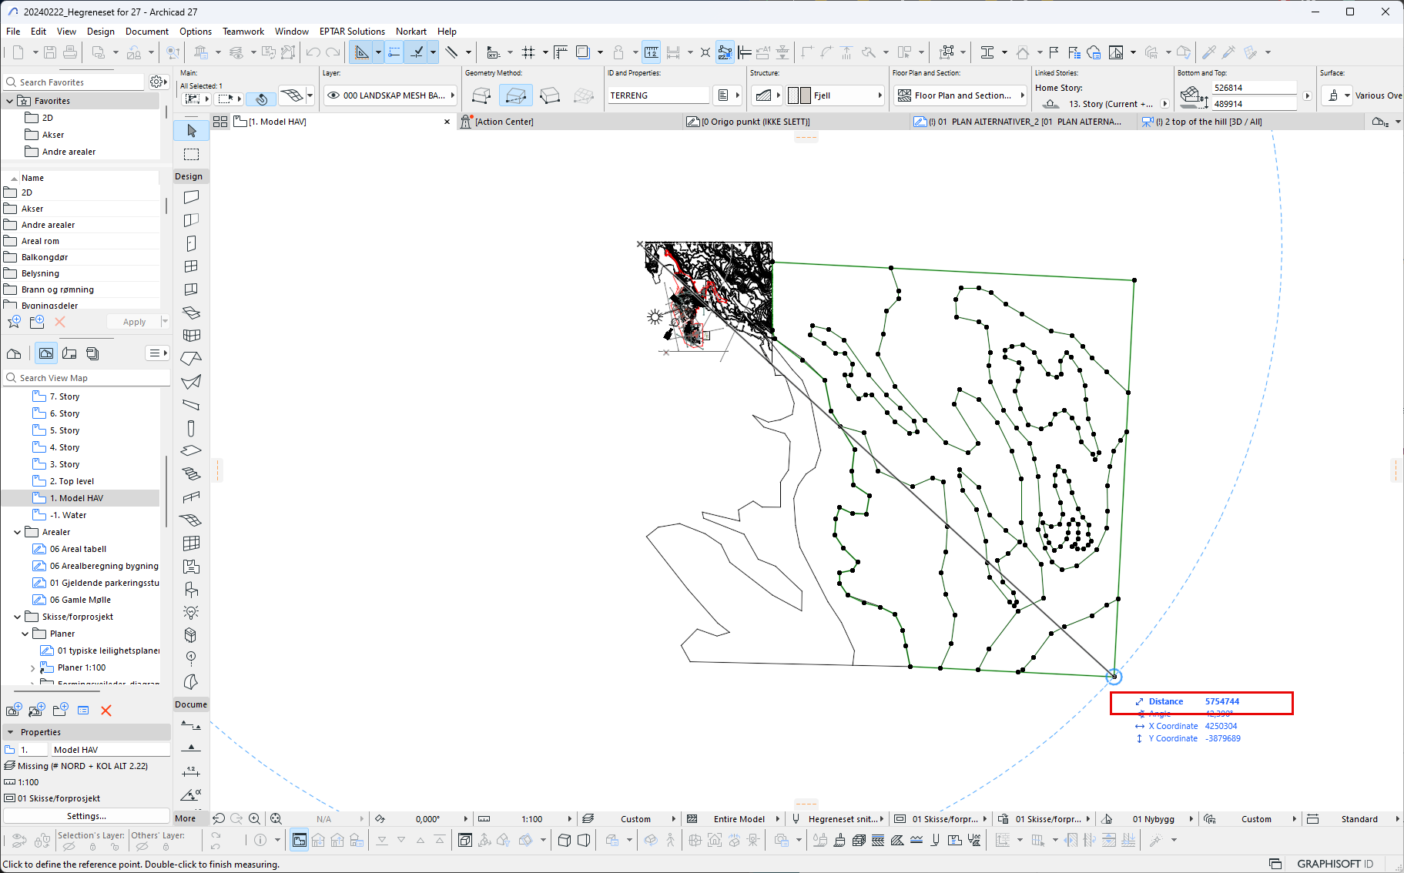Toggle the Snap Guides checkmark button
Image resolution: width=1404 pixels, height=873 pixels.
[x=417, y=52]
